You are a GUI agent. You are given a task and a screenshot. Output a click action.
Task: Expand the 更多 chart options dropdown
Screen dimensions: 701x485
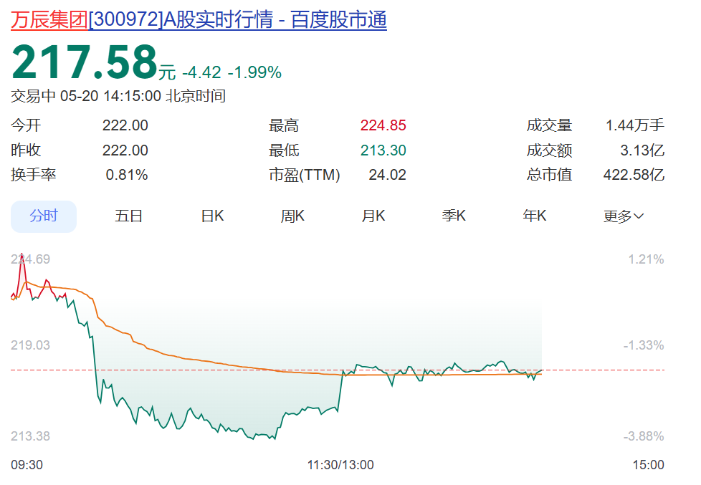click(x=623, y=216)
